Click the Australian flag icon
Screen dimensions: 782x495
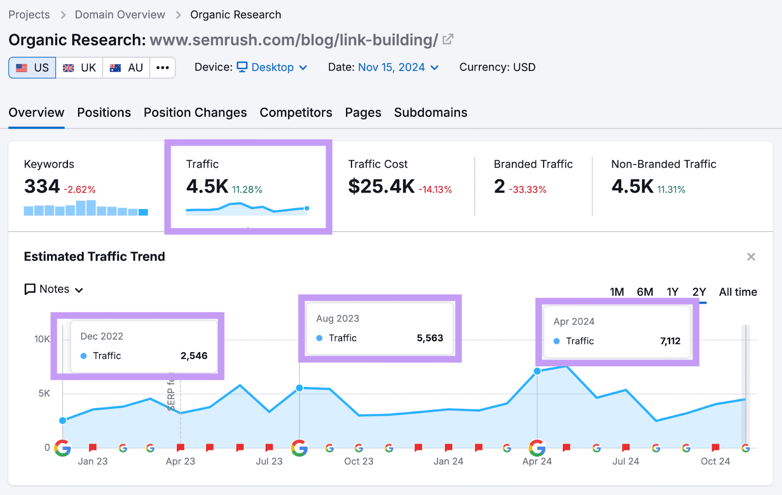click(x=115, y=68)
